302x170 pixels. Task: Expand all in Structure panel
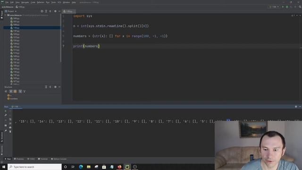(46, 87)
